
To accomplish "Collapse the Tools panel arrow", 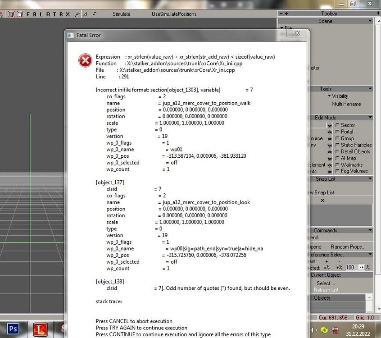I will (x=370, y=88).
